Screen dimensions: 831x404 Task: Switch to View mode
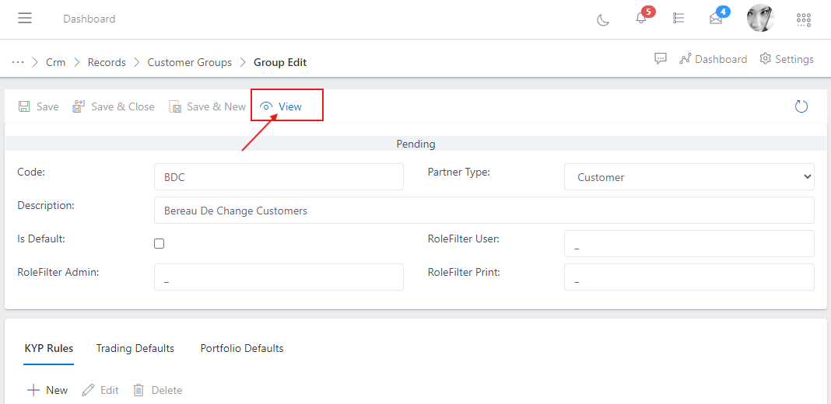coord(281,106)
